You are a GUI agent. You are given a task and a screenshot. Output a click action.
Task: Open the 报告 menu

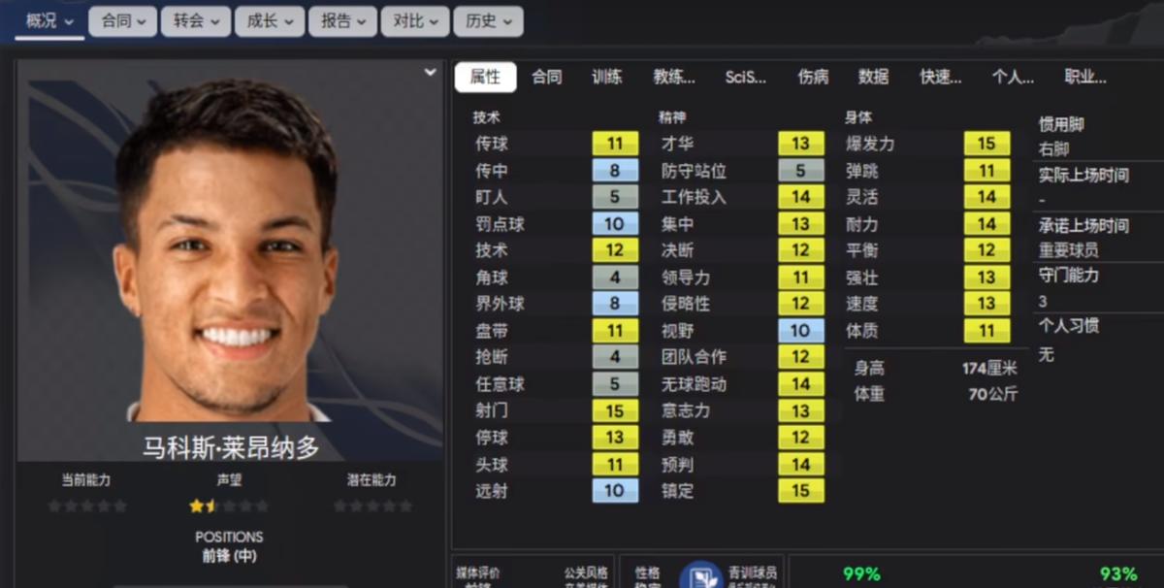342,21
